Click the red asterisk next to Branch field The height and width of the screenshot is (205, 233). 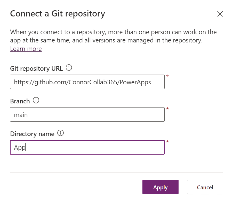click(167, 109)
